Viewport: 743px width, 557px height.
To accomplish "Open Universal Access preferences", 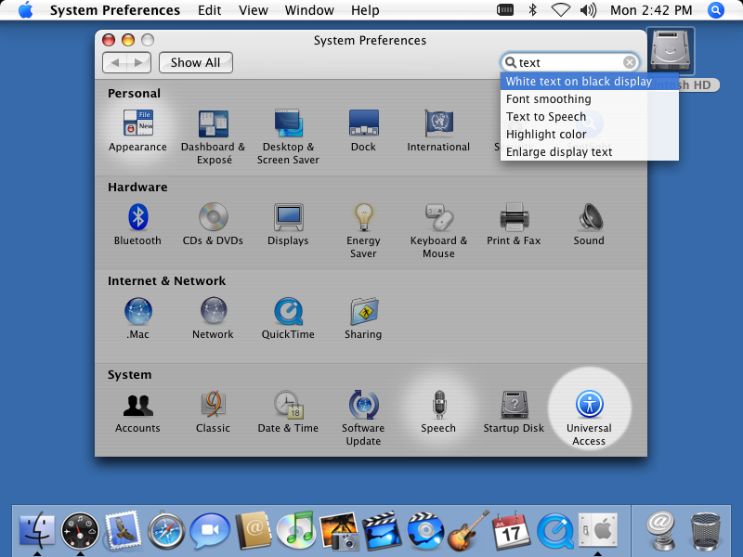I will pos(589,407).
